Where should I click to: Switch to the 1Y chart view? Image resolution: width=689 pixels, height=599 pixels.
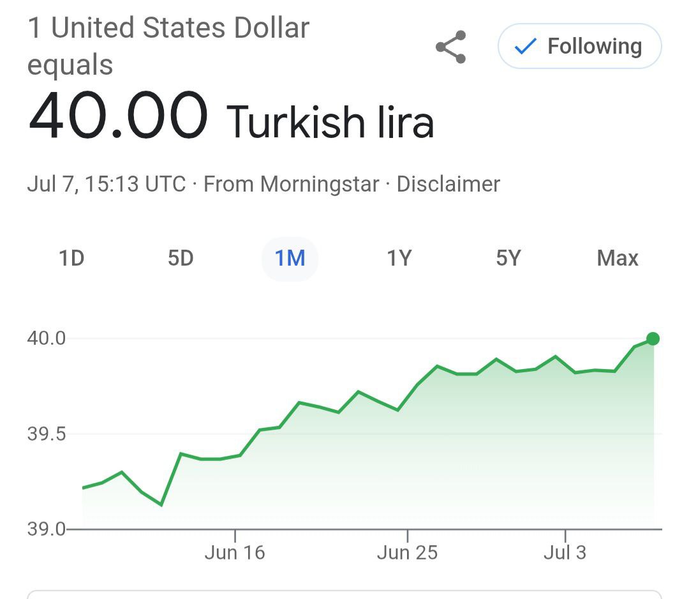click(399, 258)
